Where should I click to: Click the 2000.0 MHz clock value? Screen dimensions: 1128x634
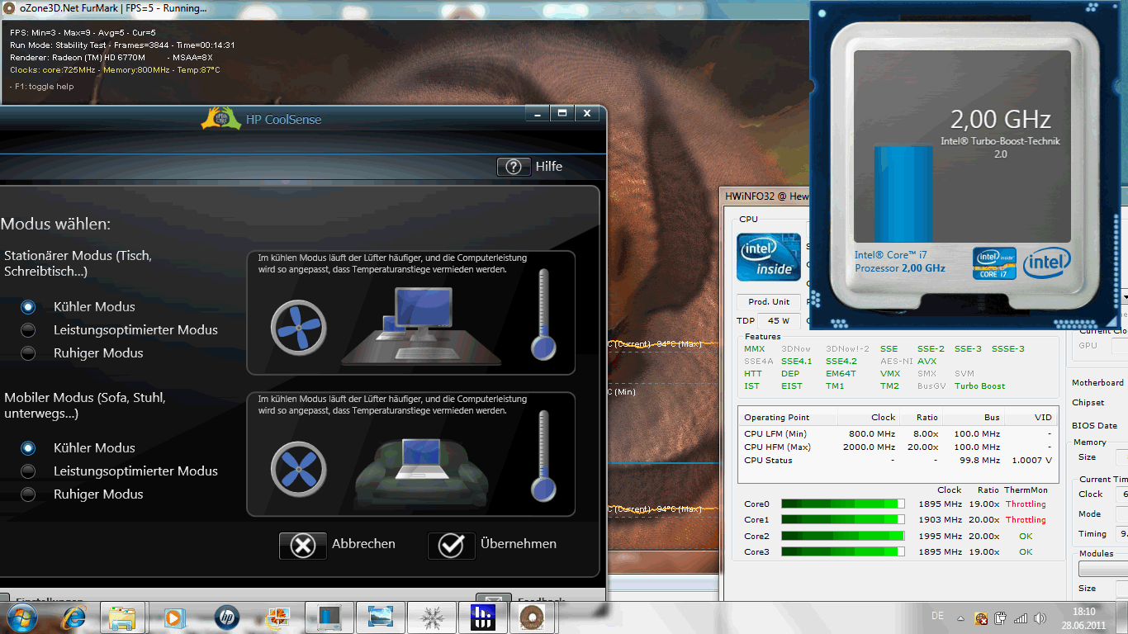[870, 447]
